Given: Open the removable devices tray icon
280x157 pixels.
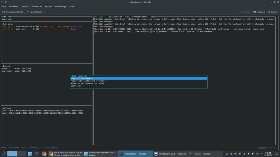Looking at the screenshot, I should tap(249, 154).
